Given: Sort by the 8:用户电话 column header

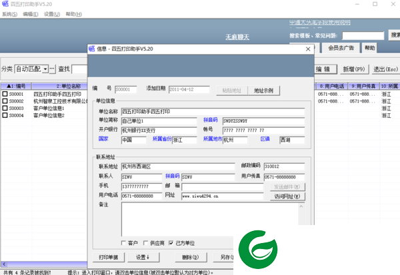Looking at the screenshot, I should point(332,86).
